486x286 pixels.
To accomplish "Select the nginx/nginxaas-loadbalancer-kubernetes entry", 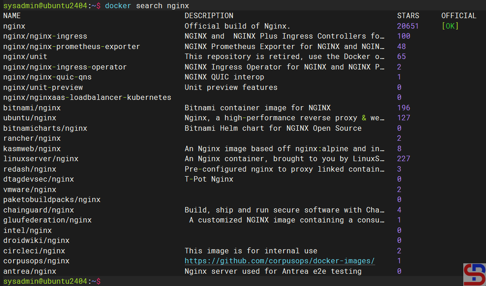I will 87,98.
